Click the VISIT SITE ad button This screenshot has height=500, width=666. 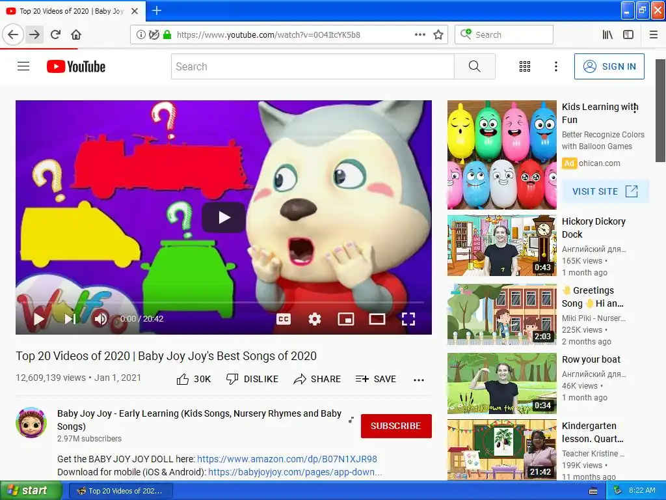605,191
